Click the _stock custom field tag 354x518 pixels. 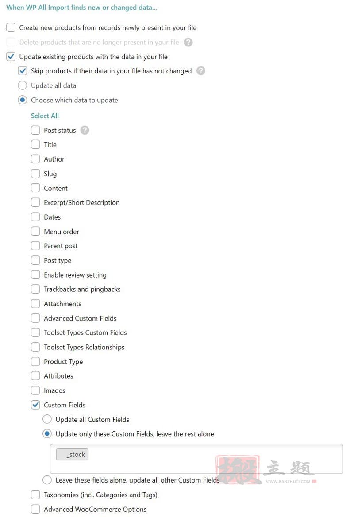pyautogui.click(x=72, y=455)
